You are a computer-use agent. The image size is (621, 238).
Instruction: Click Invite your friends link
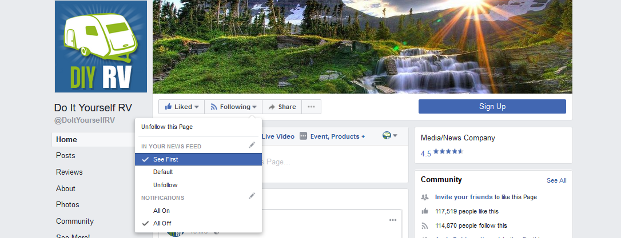pos(464,197)
